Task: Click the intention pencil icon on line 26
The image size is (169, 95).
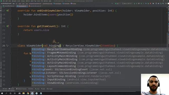Action: click(7, 46)
